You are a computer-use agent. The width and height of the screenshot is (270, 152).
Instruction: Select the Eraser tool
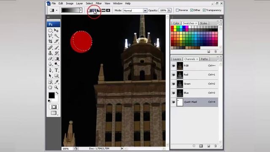click(x=50, y=59)
